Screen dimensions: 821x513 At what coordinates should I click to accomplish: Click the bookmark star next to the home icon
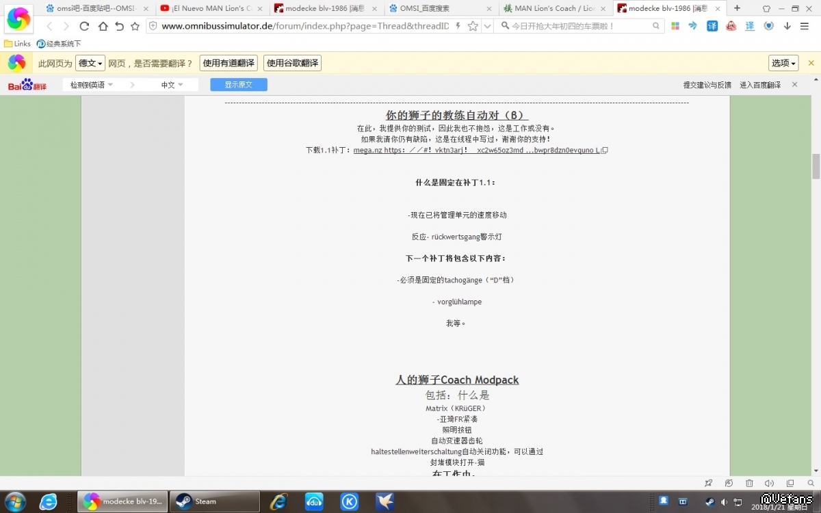point(135,26)
